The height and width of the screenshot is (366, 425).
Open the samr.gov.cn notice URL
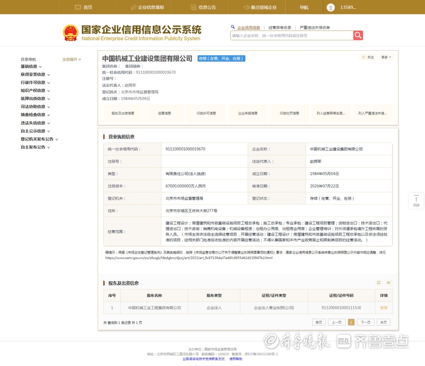pyautogui.click(x=189, y=258)
